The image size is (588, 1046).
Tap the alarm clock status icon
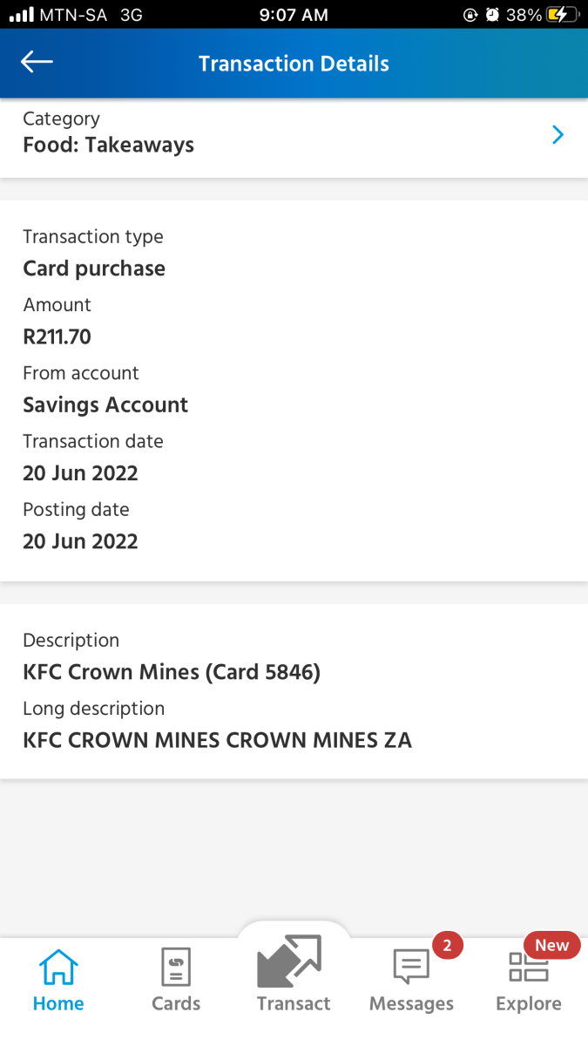pyautogui.click(x=492, y=15)
